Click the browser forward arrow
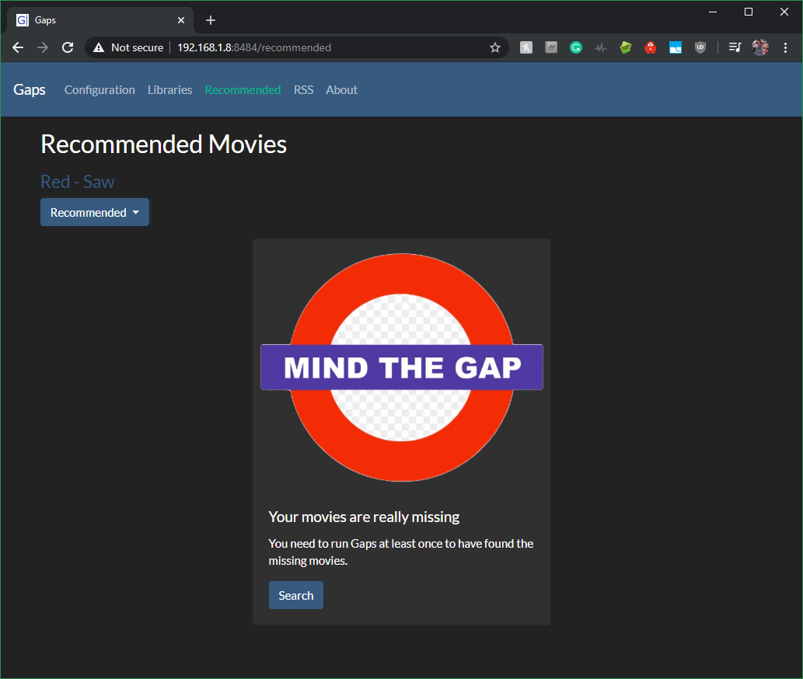The image size is (803, 679). pyautogui.click(x=43, y=47)
